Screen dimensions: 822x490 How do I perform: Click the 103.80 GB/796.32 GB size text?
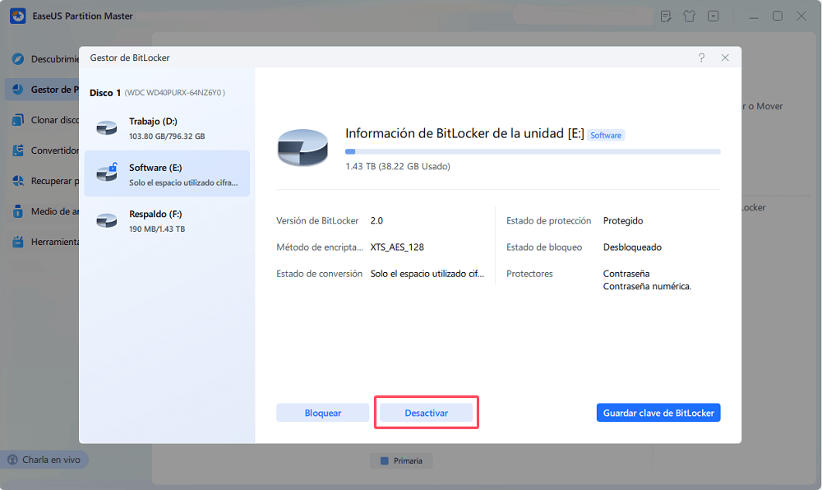point(167,136)
